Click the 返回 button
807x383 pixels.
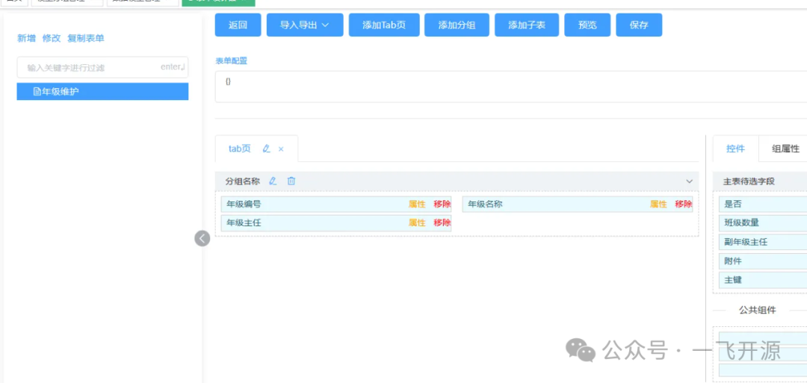pos(238,25)
